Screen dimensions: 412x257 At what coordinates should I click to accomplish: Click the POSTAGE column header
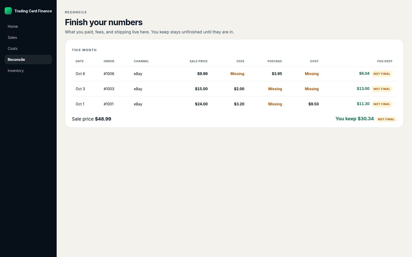(275, 61)
